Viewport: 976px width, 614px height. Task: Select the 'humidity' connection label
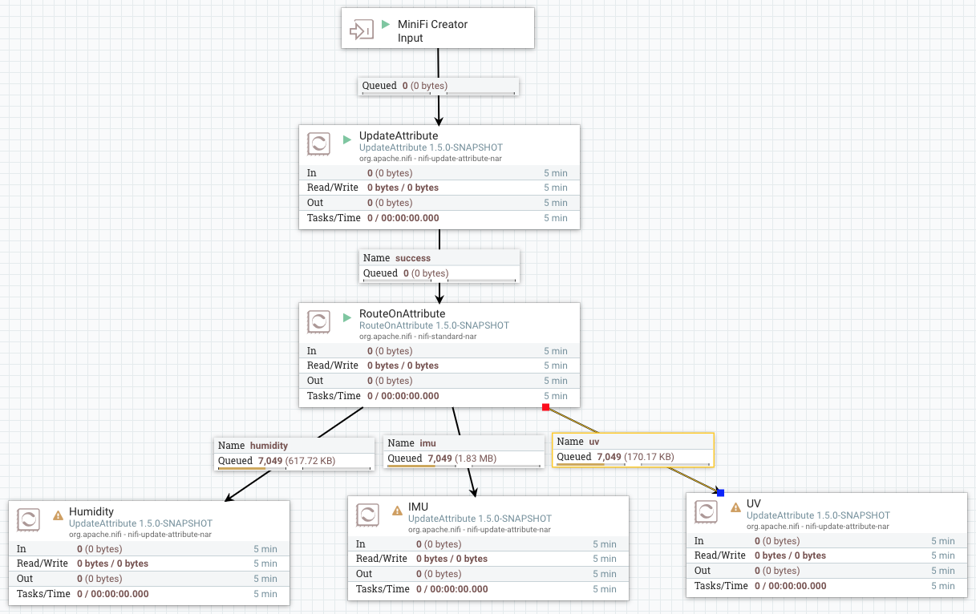[x=294, y=454]
